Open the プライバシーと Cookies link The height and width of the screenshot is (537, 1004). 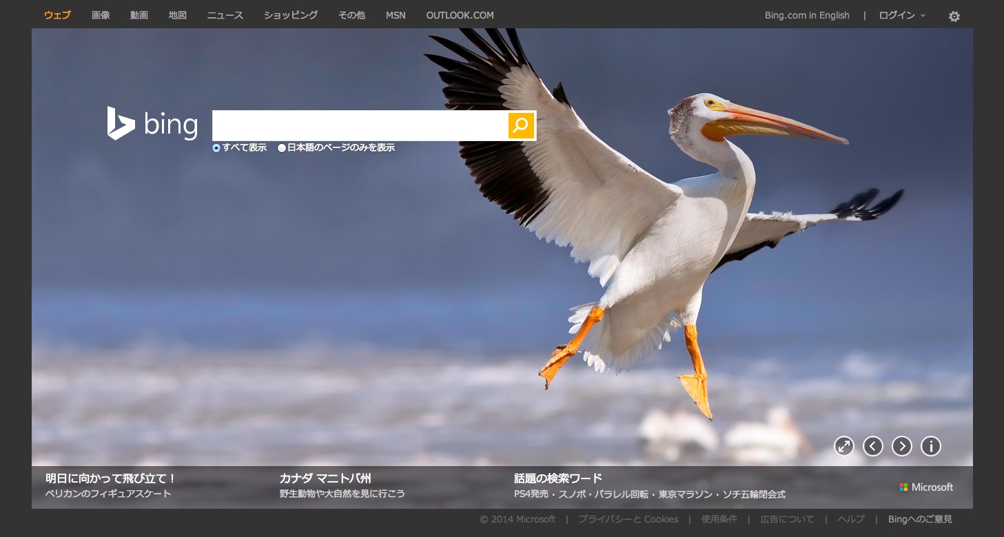coord(628,519)
